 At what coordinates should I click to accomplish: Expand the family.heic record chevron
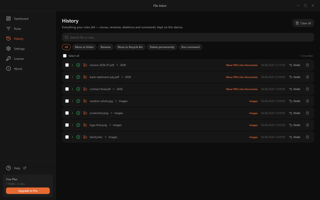pyautogui.click(x=72, y=137)
